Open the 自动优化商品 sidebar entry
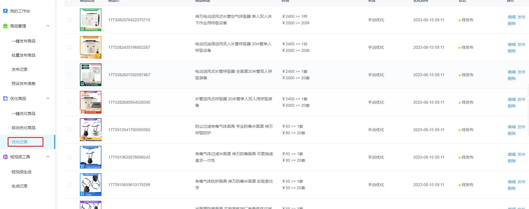This screenshot has height=209, width=529. (24, 128)
